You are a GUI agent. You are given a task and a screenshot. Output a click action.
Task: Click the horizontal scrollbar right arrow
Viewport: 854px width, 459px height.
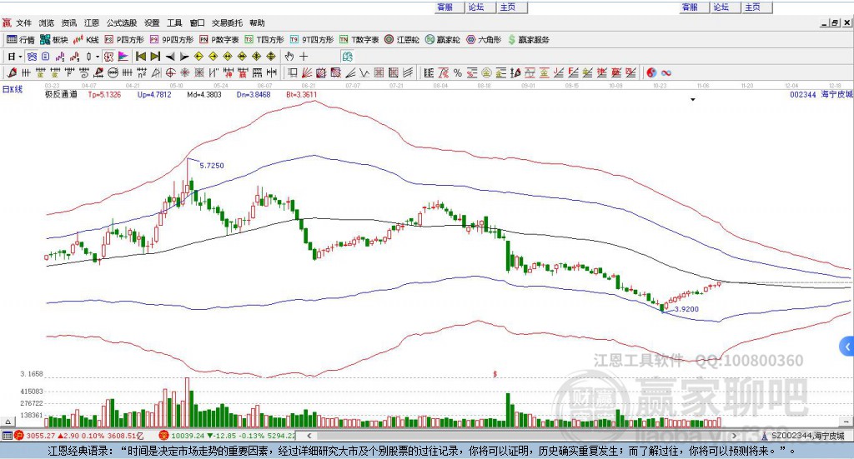tap(734, 436)
